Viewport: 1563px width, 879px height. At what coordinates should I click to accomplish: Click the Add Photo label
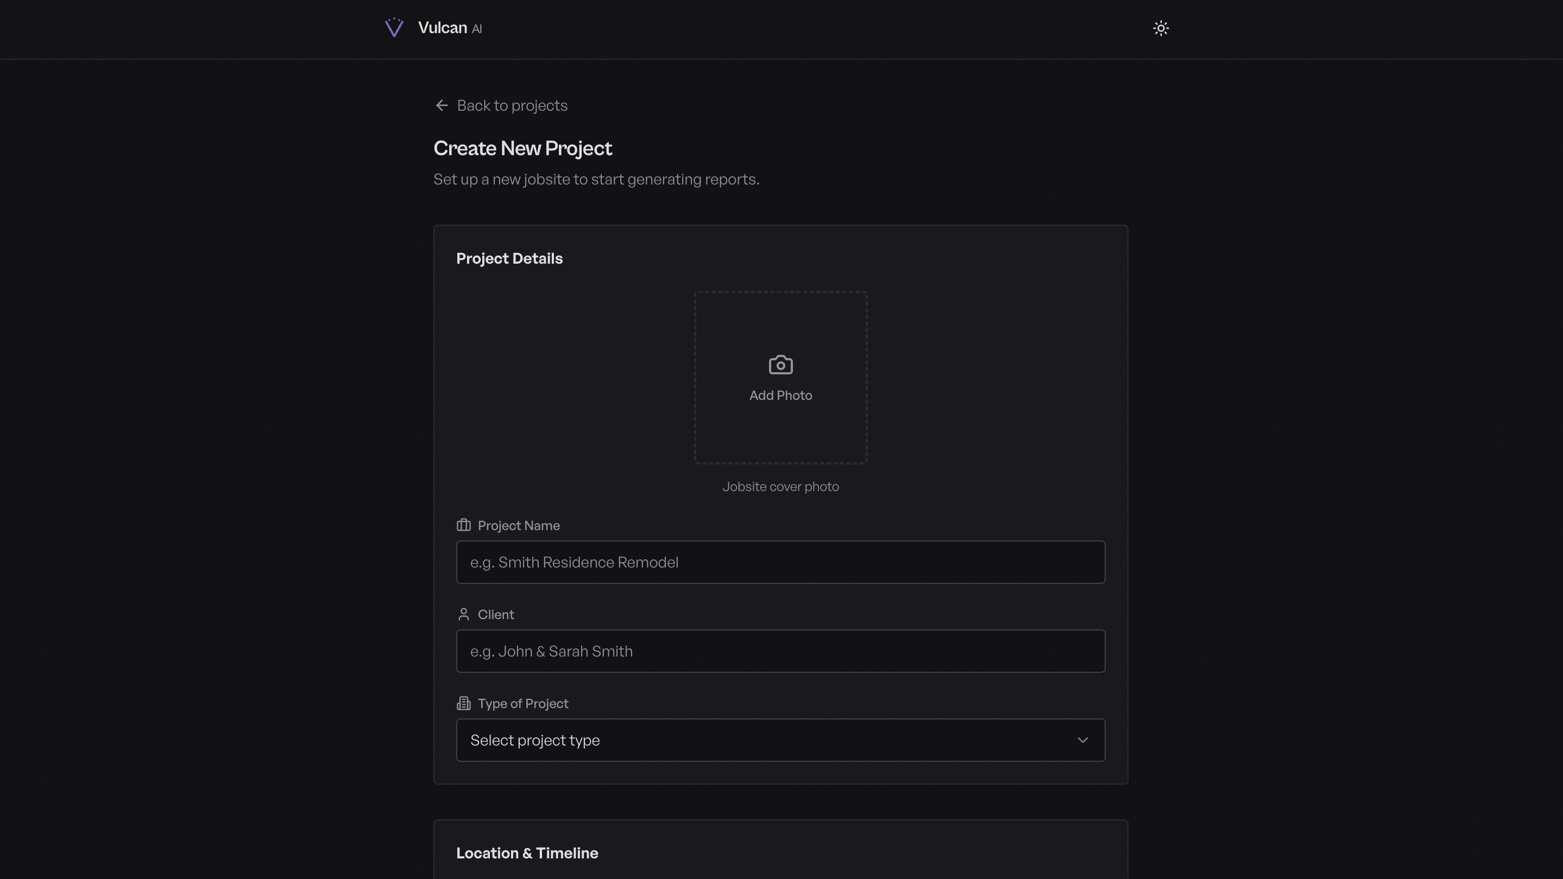click(x=780, y=395)
